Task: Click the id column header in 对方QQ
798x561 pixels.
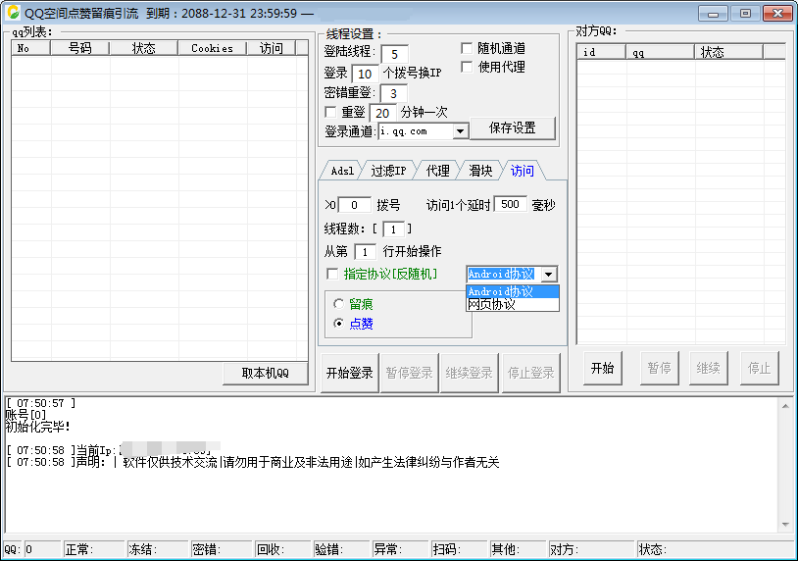Action: click(x=602, y=52)
